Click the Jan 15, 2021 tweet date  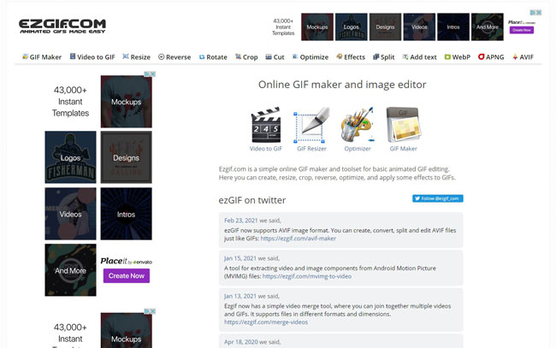pos(240,258)
